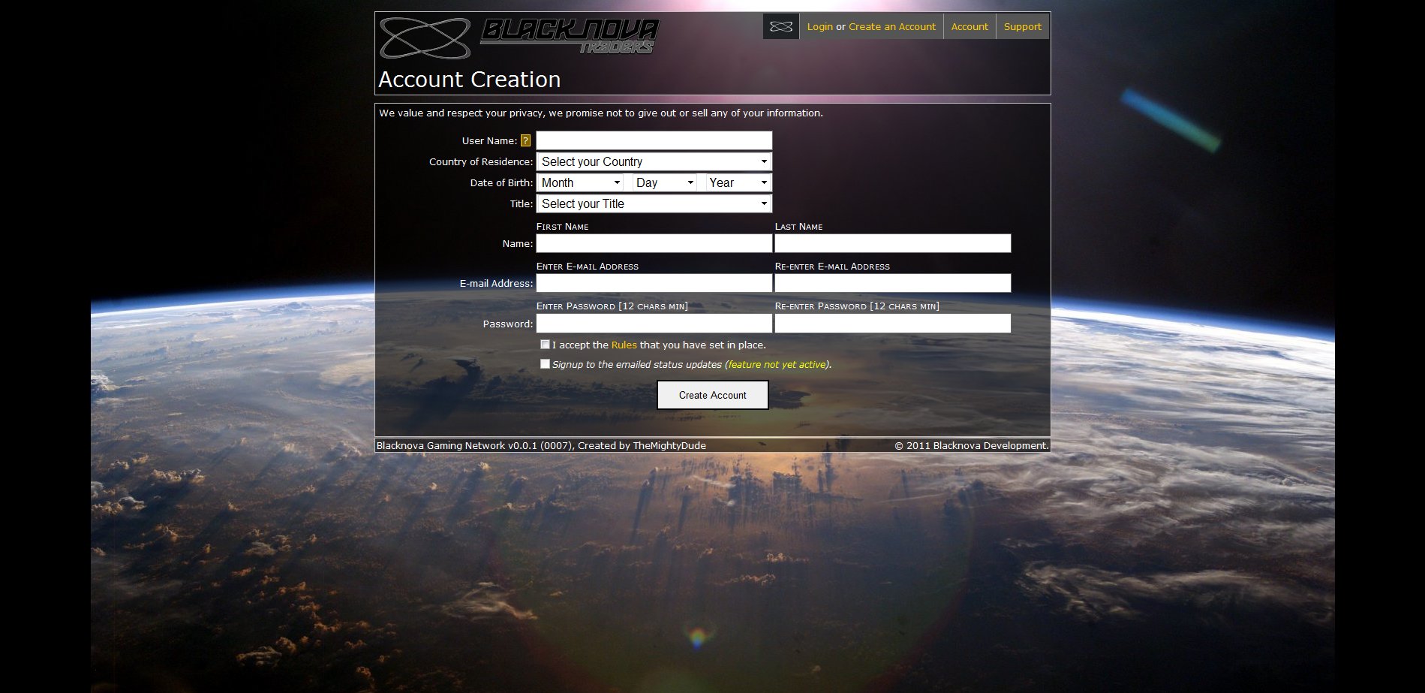Click the Create Account button
The width and height of the screenshot is (1425, 693).
point(713,395)
